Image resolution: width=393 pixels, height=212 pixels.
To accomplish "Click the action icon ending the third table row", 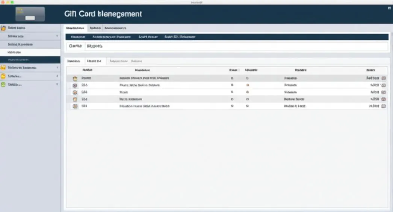I will point(384,92).
